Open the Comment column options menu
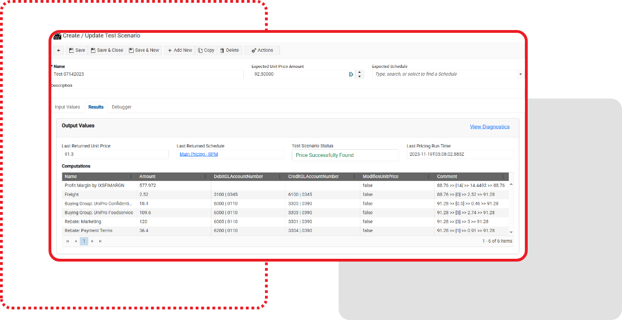 click(503, 176)
